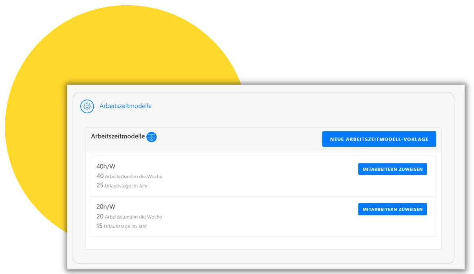Select the 20h/W model title
The image size is (474, 274).
point(106,207)
